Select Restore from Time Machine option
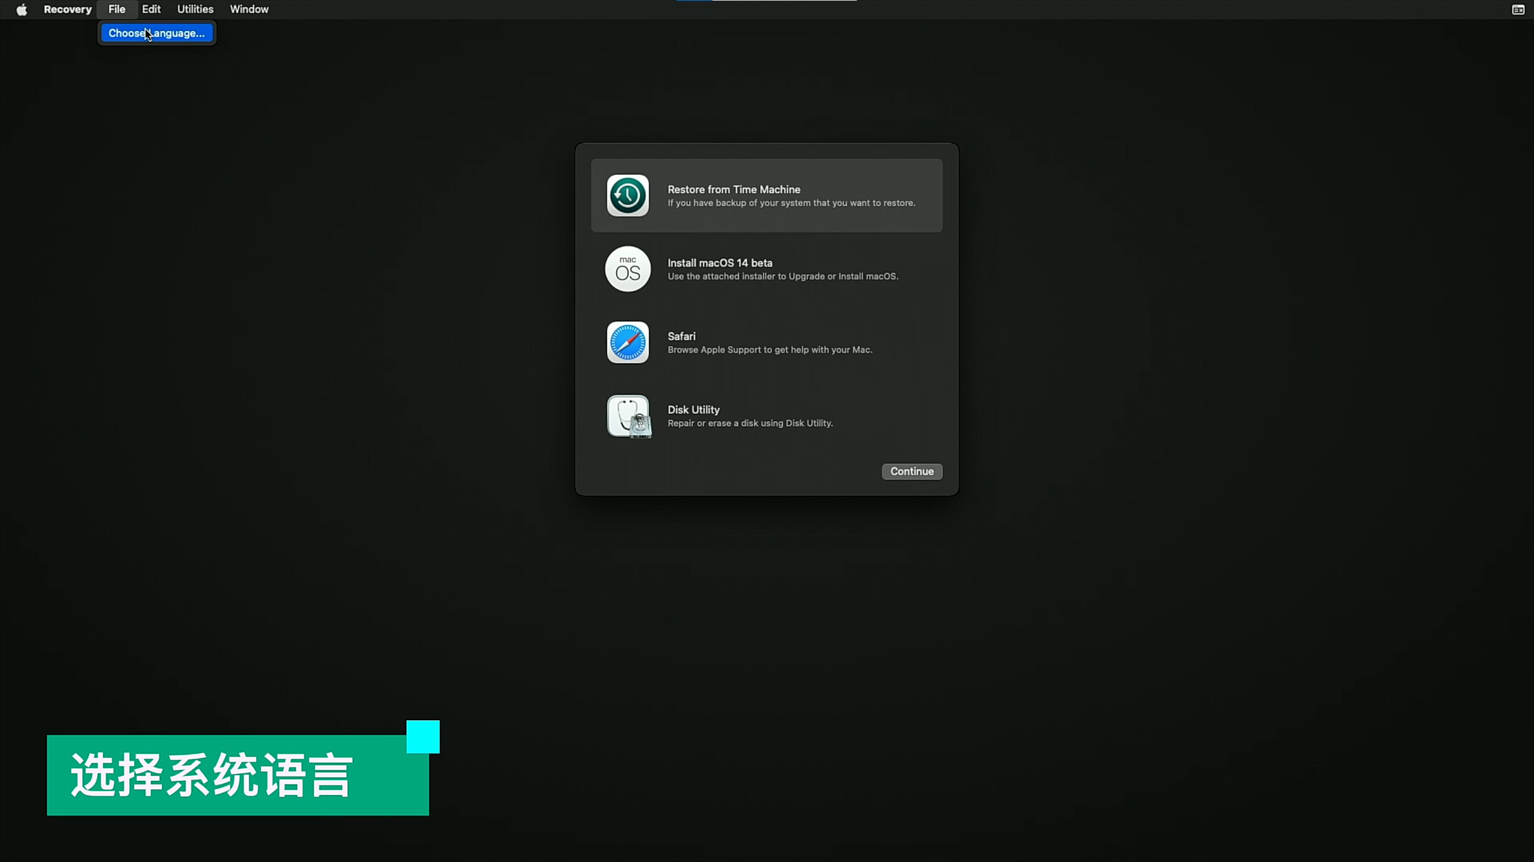The image size is (1534, 862). pyautogui.click(x=733, y=190)
